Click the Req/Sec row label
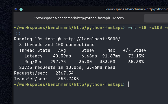 coord(33,62)
